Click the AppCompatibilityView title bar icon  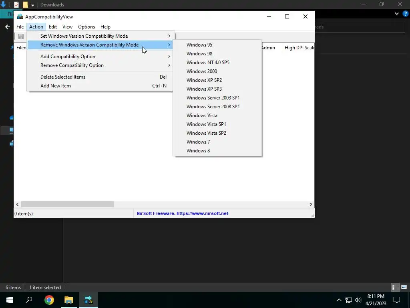click(x=20, y=17)
